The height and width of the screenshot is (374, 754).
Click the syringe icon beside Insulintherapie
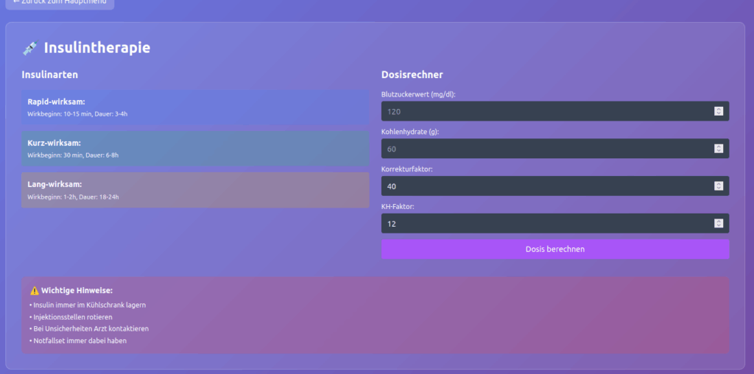click(x=30, y=49)
